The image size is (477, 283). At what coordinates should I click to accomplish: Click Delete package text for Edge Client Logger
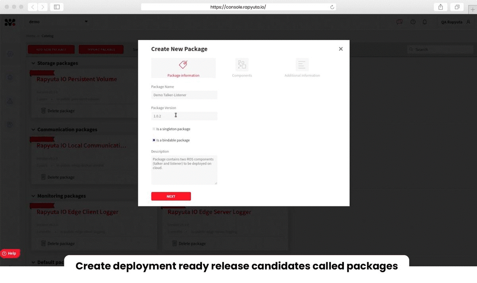(61, 244)
